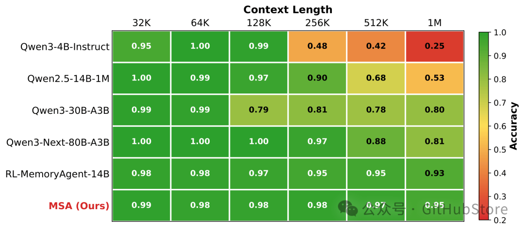The image size is (524, 230).
Task: Click the 1M column header
Action: point(434,23)
